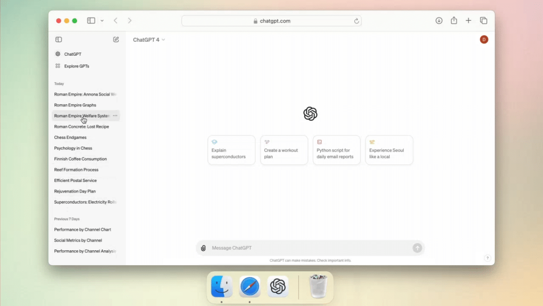Click the Experience Seoul like a local card

coord(389,150)
